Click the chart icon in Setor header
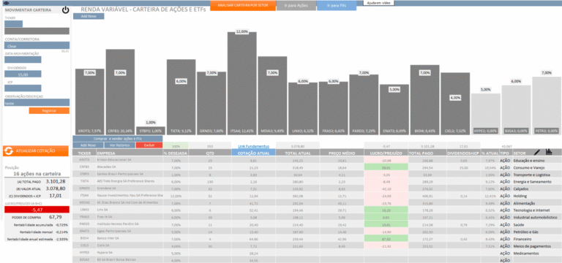 click(549, 152)
